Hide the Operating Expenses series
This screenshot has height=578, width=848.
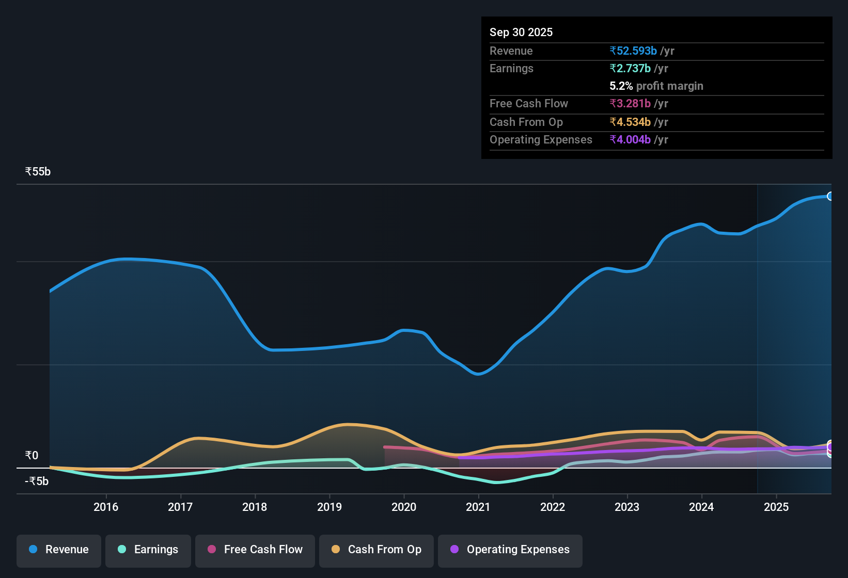point(510,551)
